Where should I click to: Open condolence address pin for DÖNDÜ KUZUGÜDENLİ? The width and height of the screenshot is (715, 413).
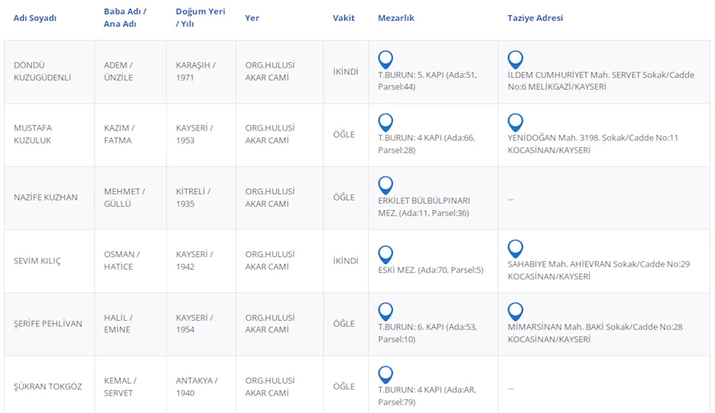515,59
